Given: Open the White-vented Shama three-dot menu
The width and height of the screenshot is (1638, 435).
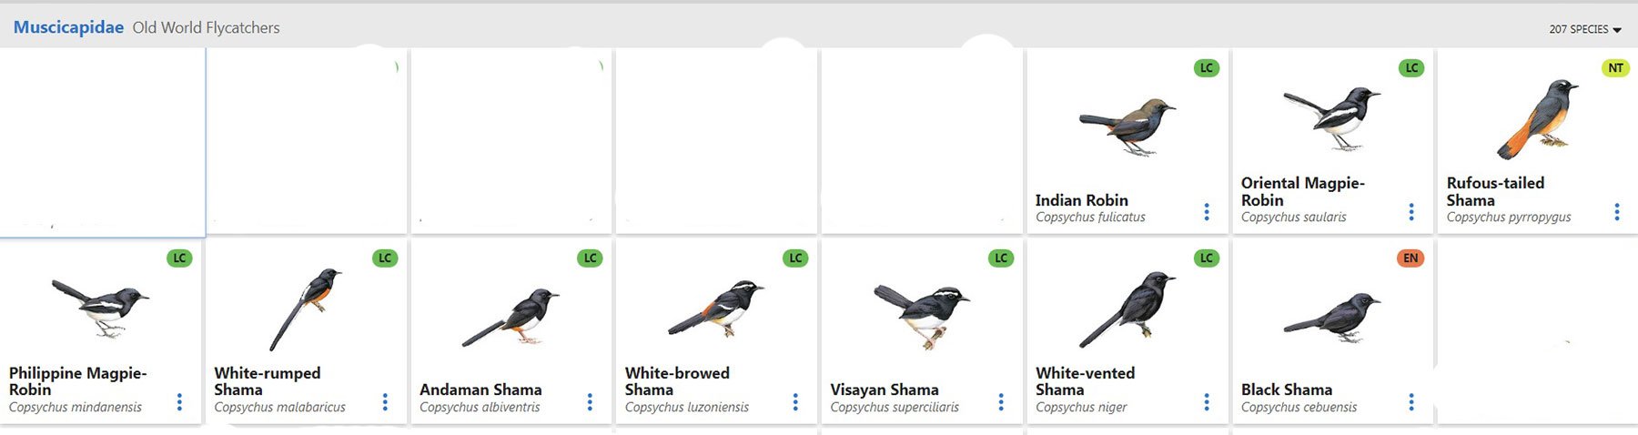Looking at the screenshot, I should point(1207,402).
